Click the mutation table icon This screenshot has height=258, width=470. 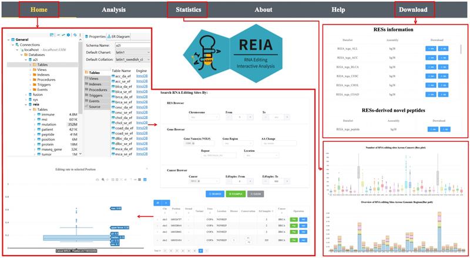tap(38, 124)
